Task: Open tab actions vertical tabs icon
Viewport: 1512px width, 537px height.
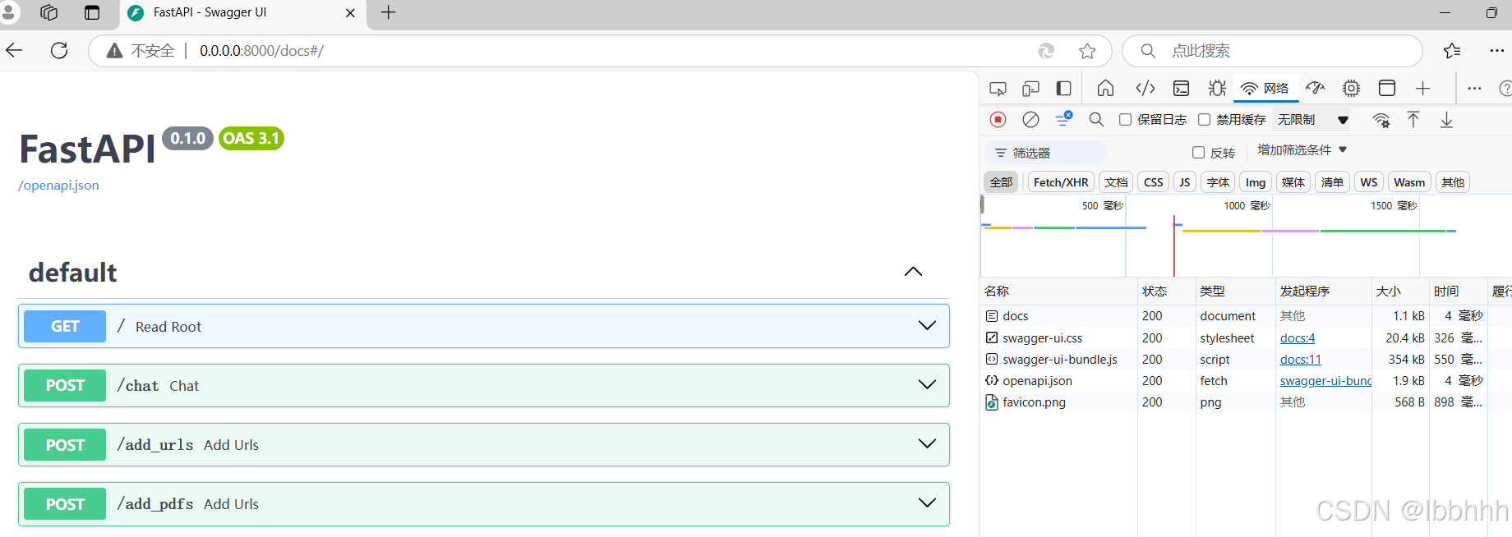Action: click(x=92, y=12)
